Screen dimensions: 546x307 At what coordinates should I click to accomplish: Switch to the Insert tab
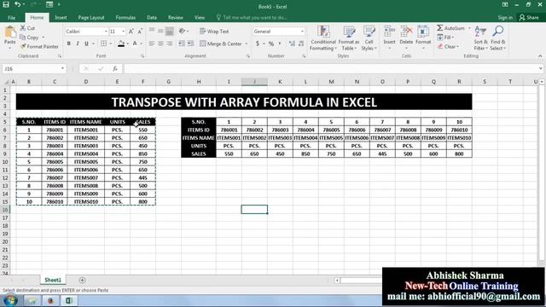(x=61, y=17)
